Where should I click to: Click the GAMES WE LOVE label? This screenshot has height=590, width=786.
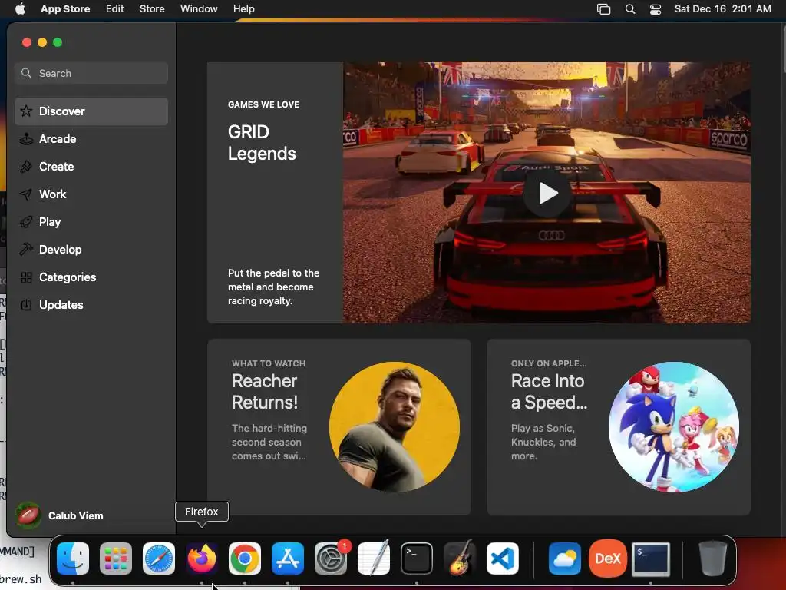coord(264,104)
